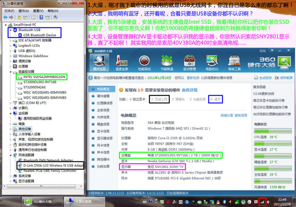Expand 处理器 processors node

(x=11, y=66)
